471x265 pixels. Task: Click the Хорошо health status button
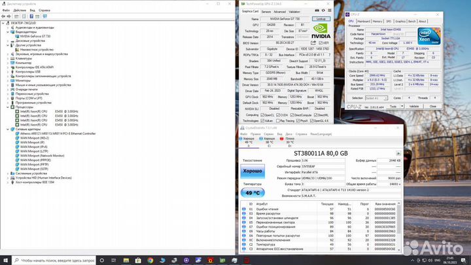[253, 171]
